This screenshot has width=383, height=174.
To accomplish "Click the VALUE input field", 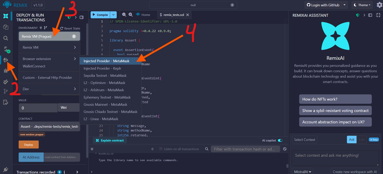I will coord(38,108).
